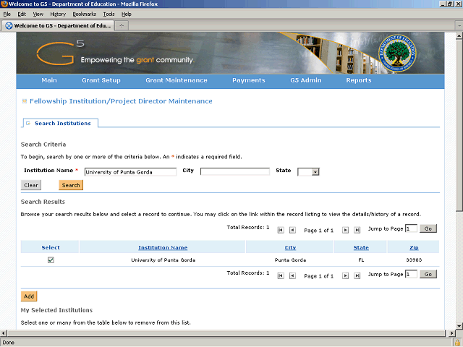Viewport: 463px width, 347px height.
Task: Click the Firefox icon in the title bar
Action: 4,4
